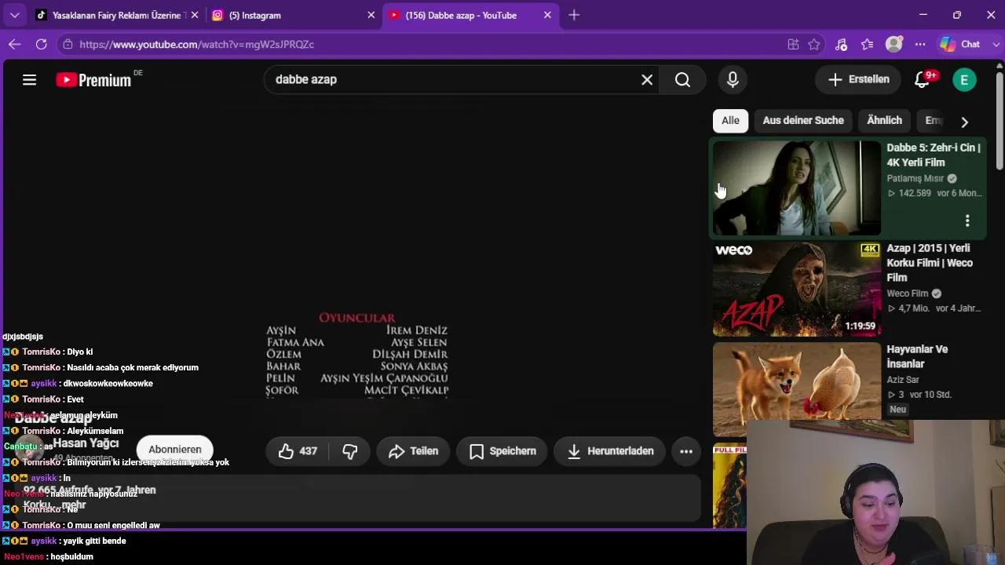Open the tab actions menu icon
Screen dimensions: 1005x565
point(15,15)
